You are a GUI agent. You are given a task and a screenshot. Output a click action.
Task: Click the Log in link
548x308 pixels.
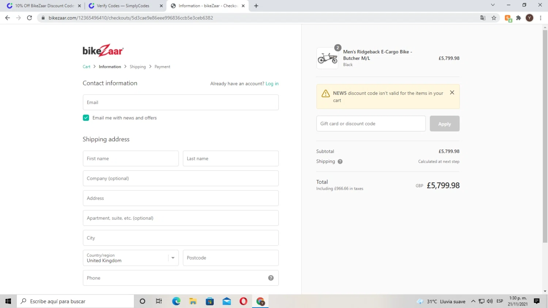click(x=272, y=84)
